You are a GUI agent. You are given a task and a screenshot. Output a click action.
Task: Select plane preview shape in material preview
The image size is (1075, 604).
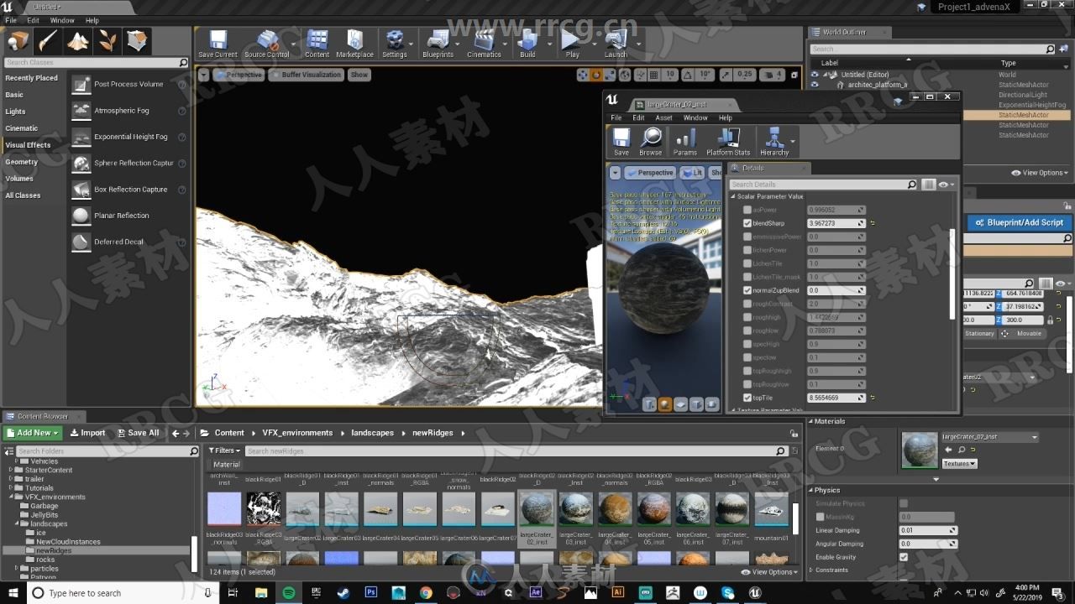(681, 404)
